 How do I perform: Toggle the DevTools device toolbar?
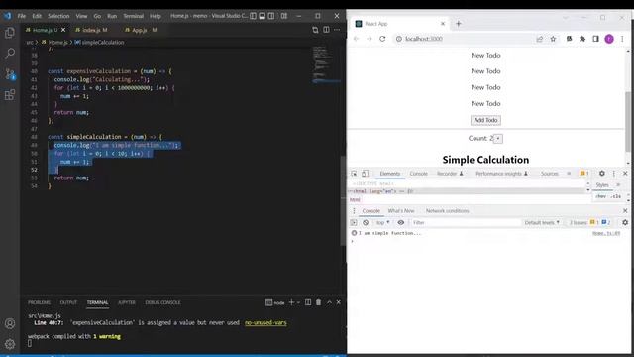click(365, 174)
